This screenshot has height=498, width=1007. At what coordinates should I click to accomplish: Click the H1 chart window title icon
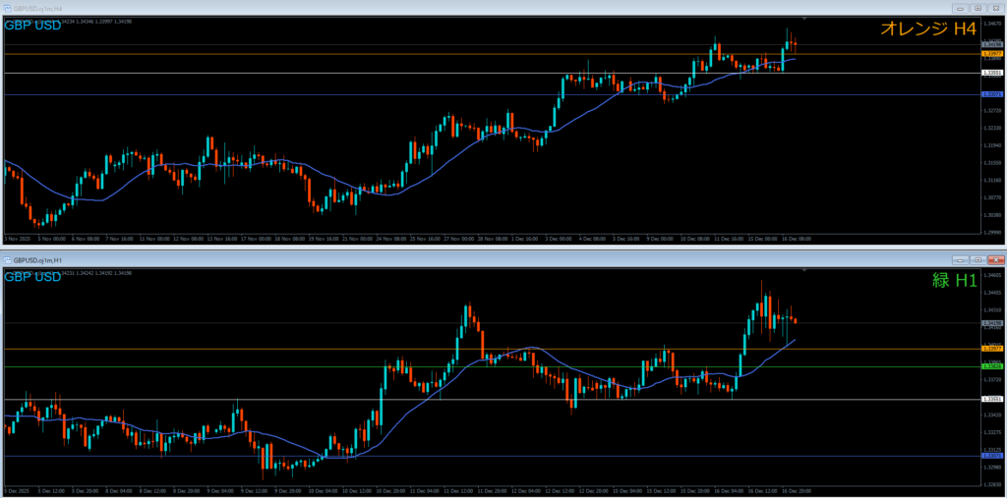tap(8, 260)
